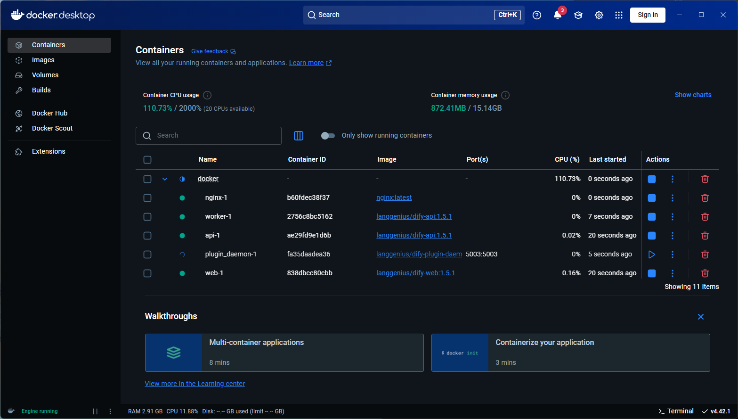
Task: Open the Learning center graduation cap icon
Action: pos(578,15)
